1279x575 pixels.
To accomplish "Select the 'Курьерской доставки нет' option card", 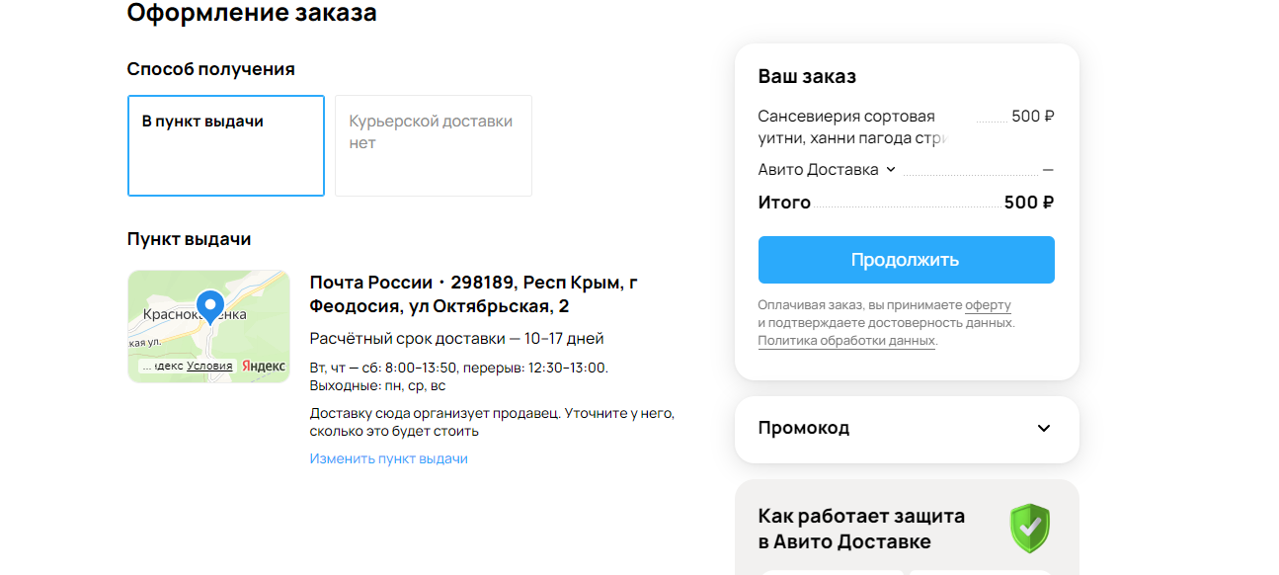I will coord(434,146).
